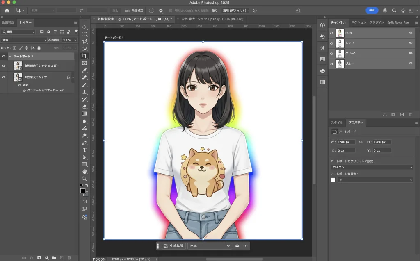
Task: Toggle visibility of the レッド channel
Action: tap(332, 43)
